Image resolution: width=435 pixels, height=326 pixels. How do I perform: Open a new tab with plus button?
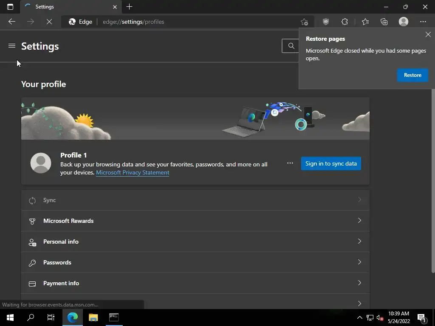pos(129,7)
